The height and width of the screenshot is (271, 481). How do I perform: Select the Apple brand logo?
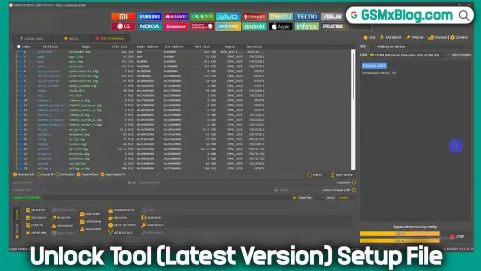tap(280, 26)
